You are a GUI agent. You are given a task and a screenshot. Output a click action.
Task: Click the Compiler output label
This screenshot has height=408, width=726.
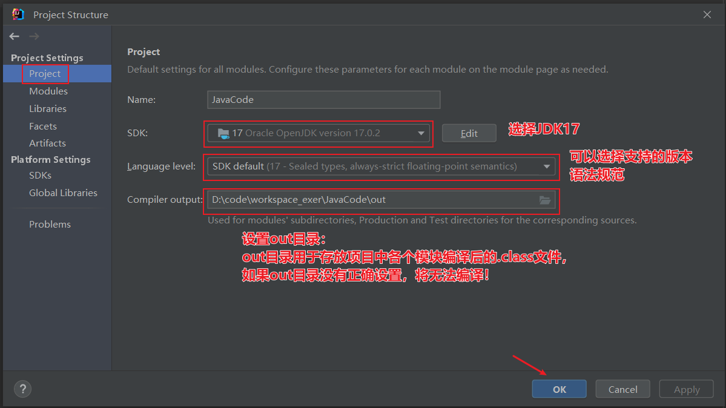point(165,200)
